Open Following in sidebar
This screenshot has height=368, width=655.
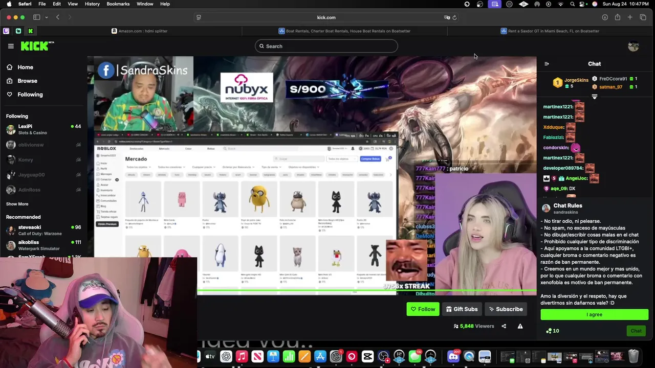(x=30, y=95)
